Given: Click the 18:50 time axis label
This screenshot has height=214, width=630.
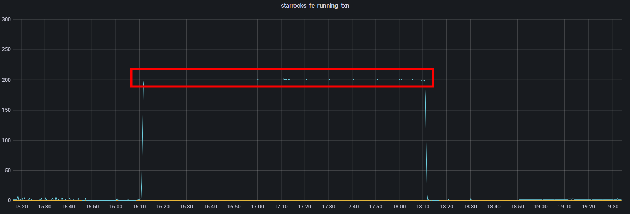Looking at the screenshot, I should (517, 207).
